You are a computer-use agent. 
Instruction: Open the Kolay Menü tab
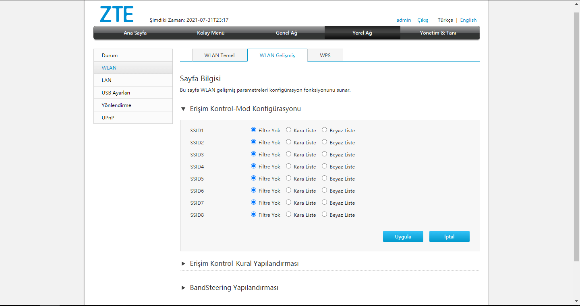tap(211, 33)
